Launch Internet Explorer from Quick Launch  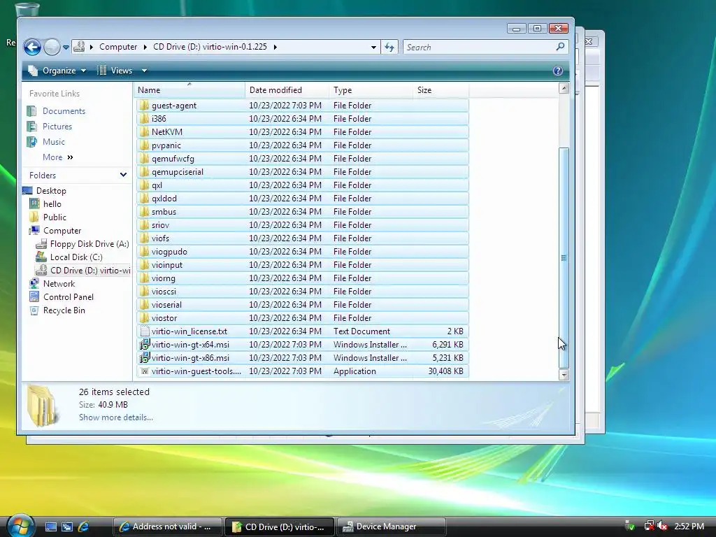[84, 527]
